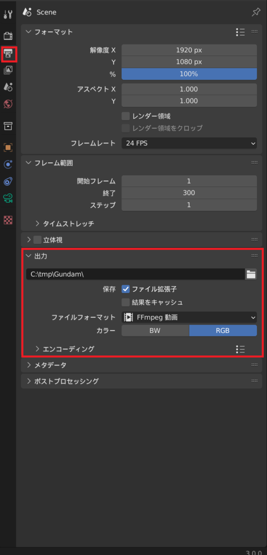Viewport: 267px width, 555px height.
Task: Select the BW color mode
Action: click(x=155, y=331)
